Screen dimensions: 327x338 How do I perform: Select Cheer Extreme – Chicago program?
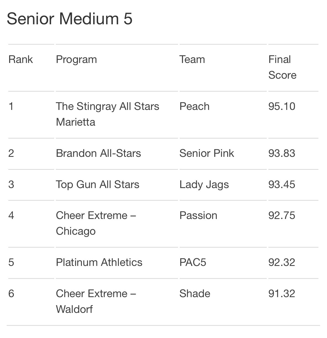[96, 224]
